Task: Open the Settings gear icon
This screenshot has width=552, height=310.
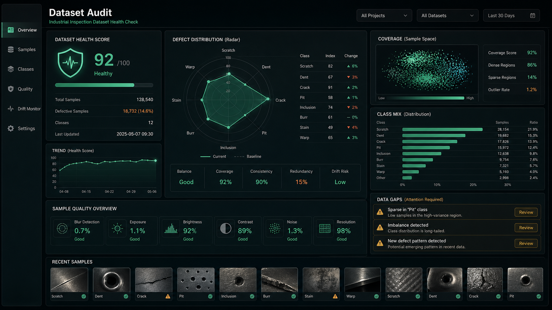Action: pos(11,128)
